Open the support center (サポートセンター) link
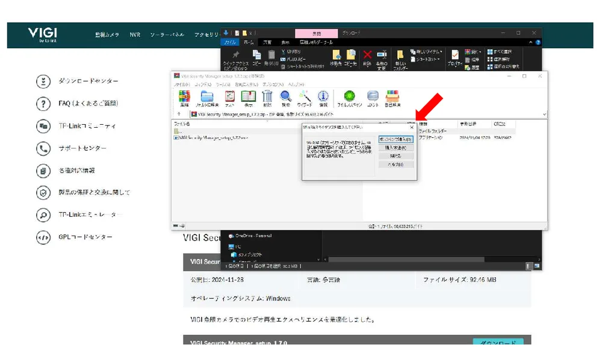602x347 pixels. 82,148
